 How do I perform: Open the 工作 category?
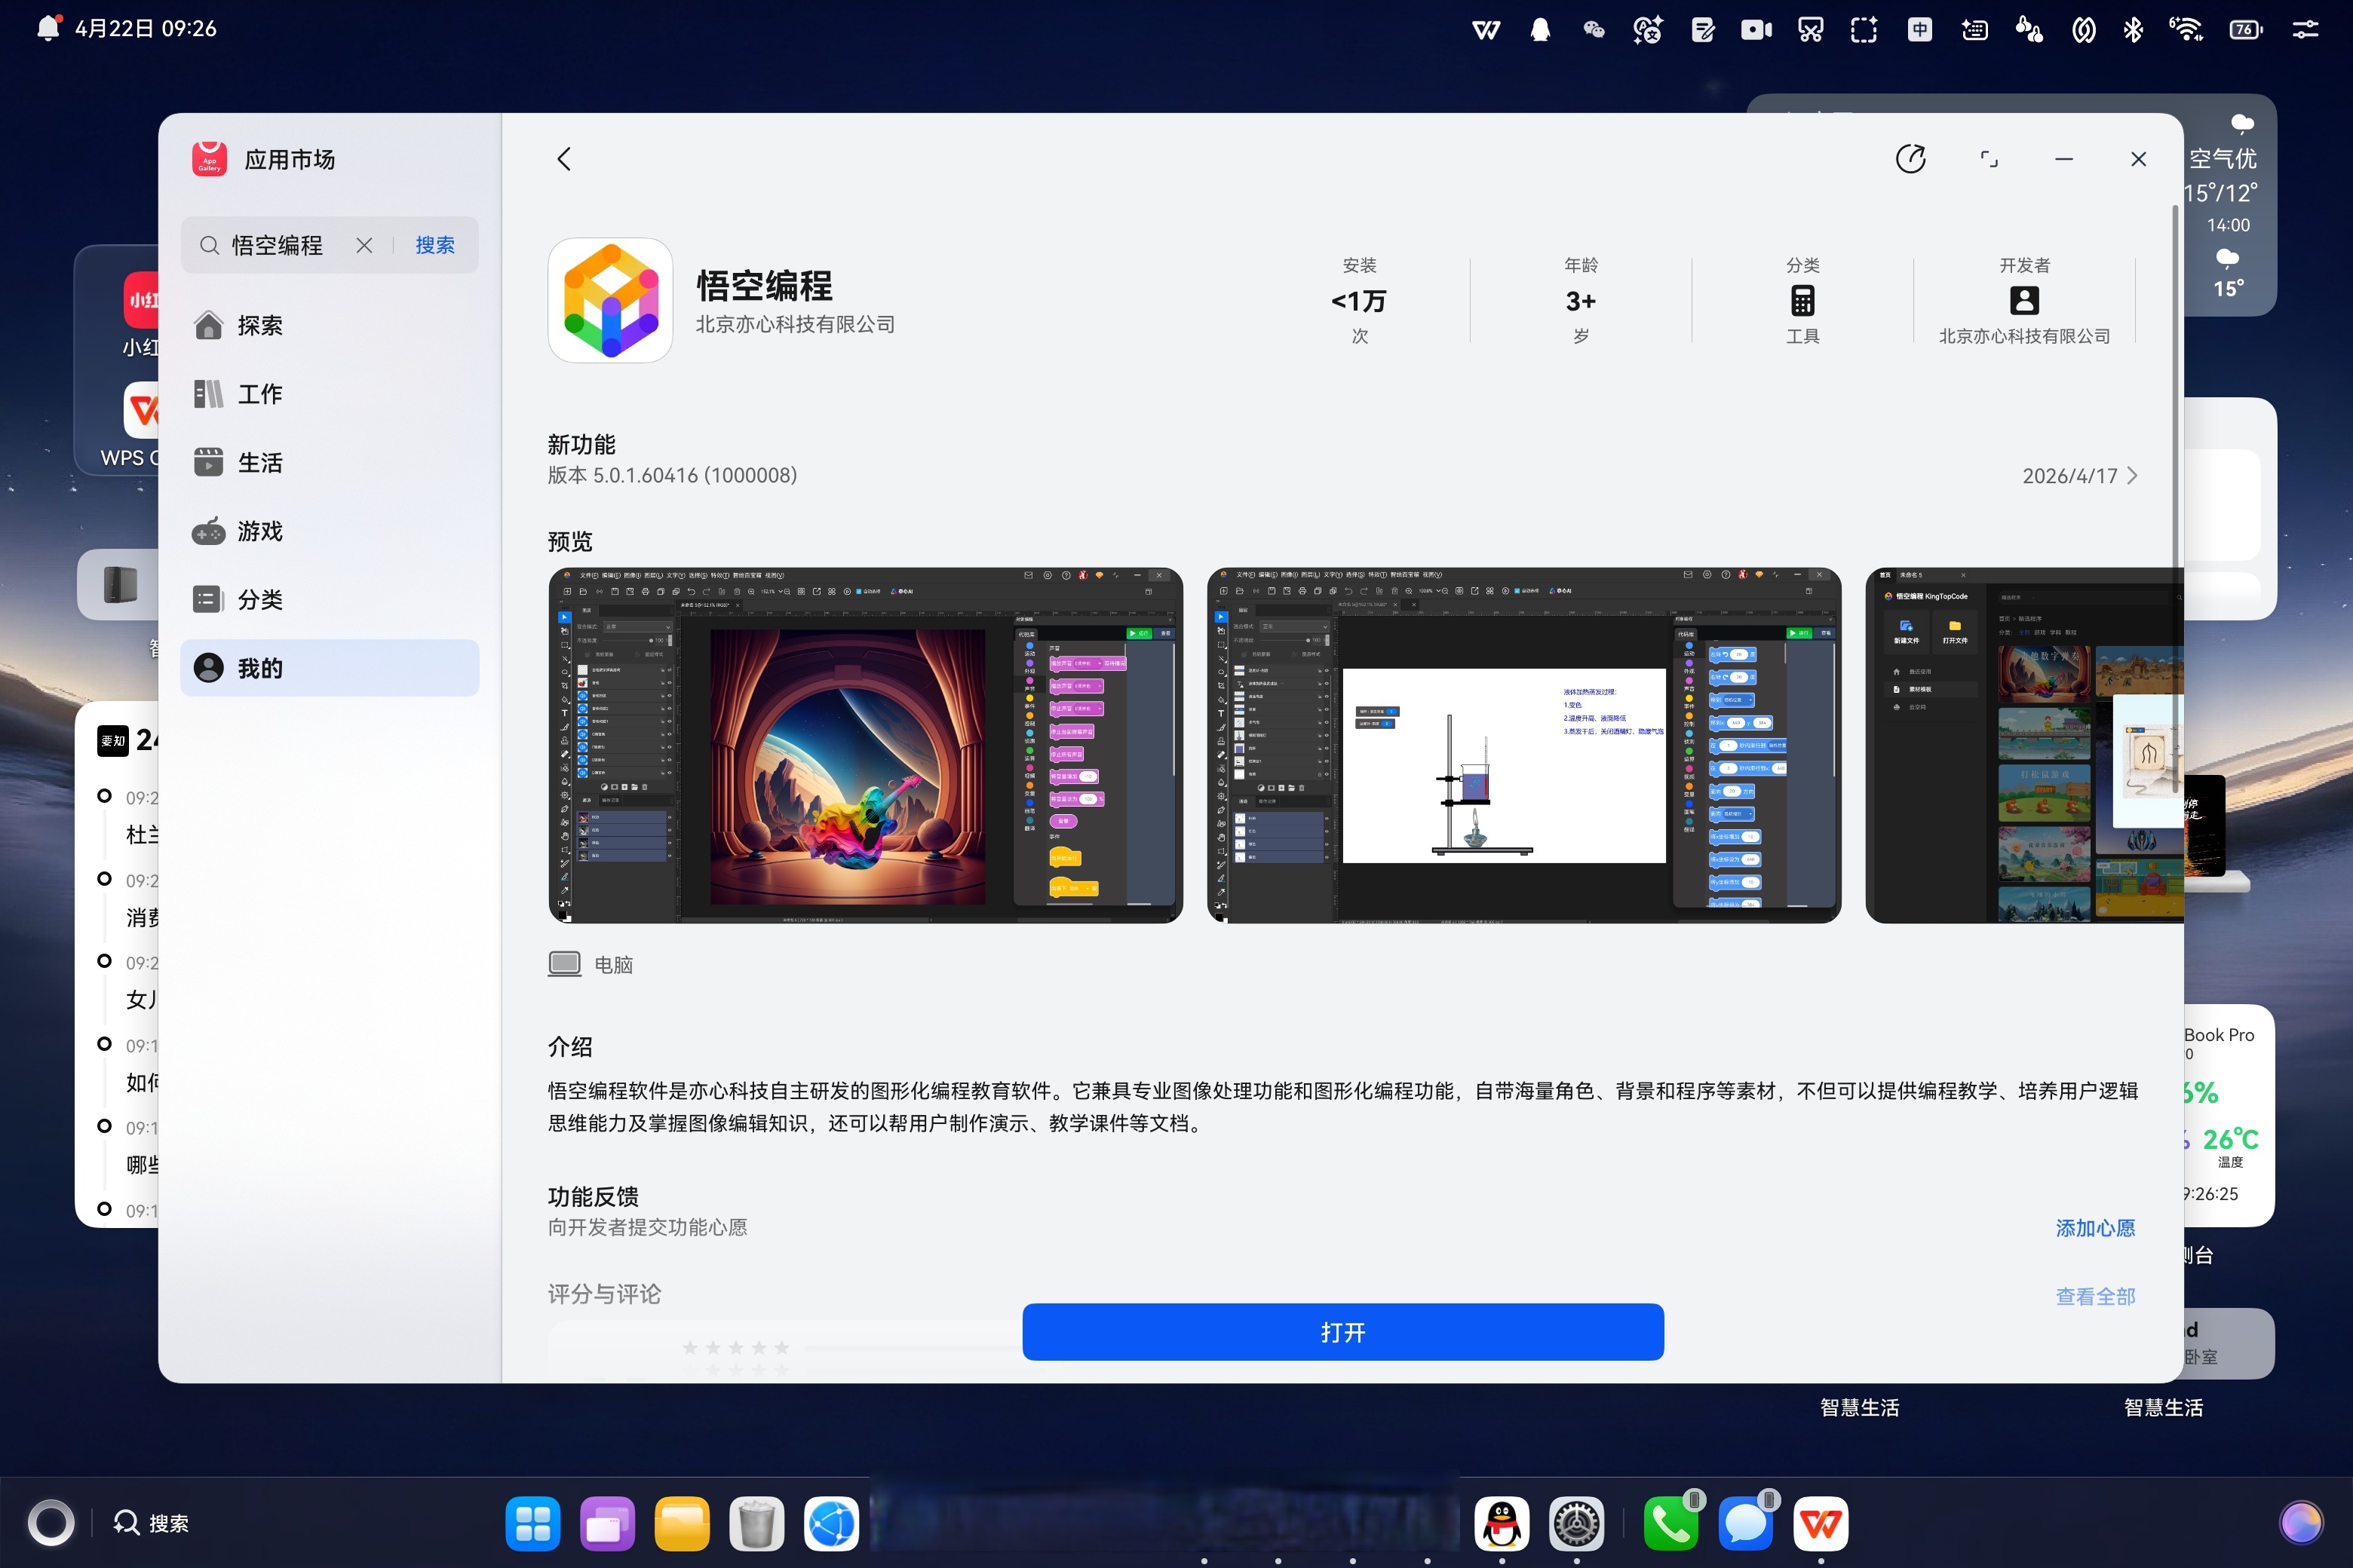tap(329, 394)
